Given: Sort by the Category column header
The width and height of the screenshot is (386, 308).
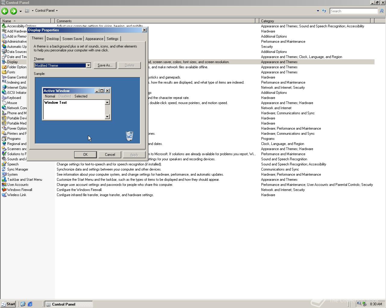Looking at the screenshot, I should tap(315, 21).
